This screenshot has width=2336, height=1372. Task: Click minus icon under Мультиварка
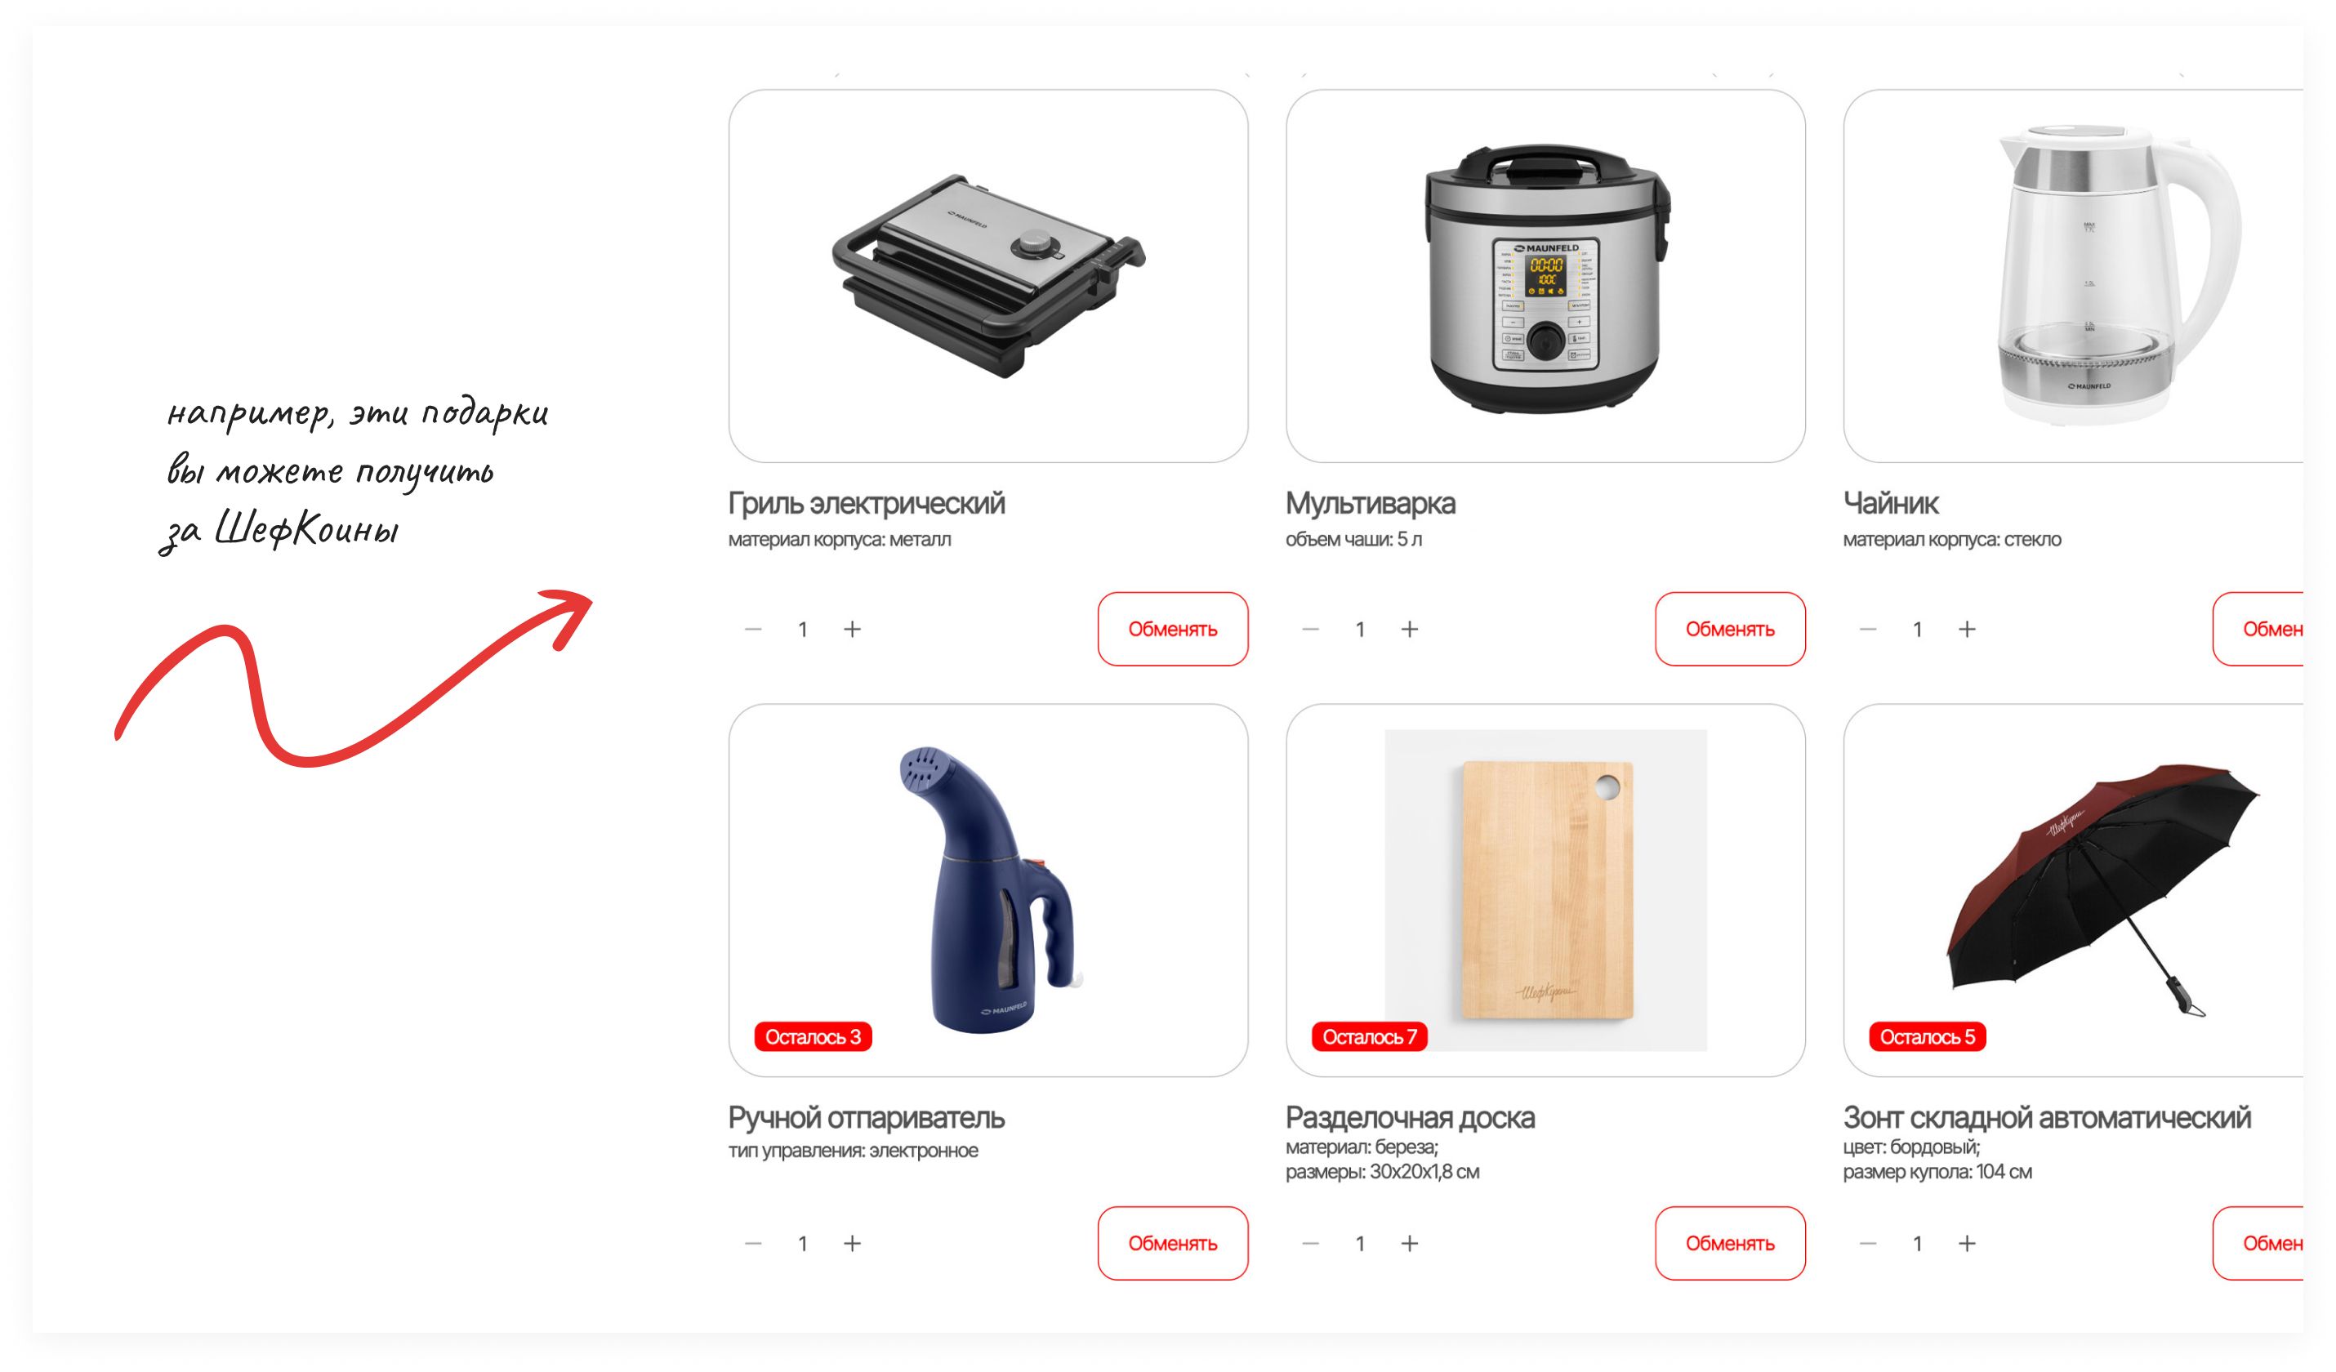coord(1310,630)
